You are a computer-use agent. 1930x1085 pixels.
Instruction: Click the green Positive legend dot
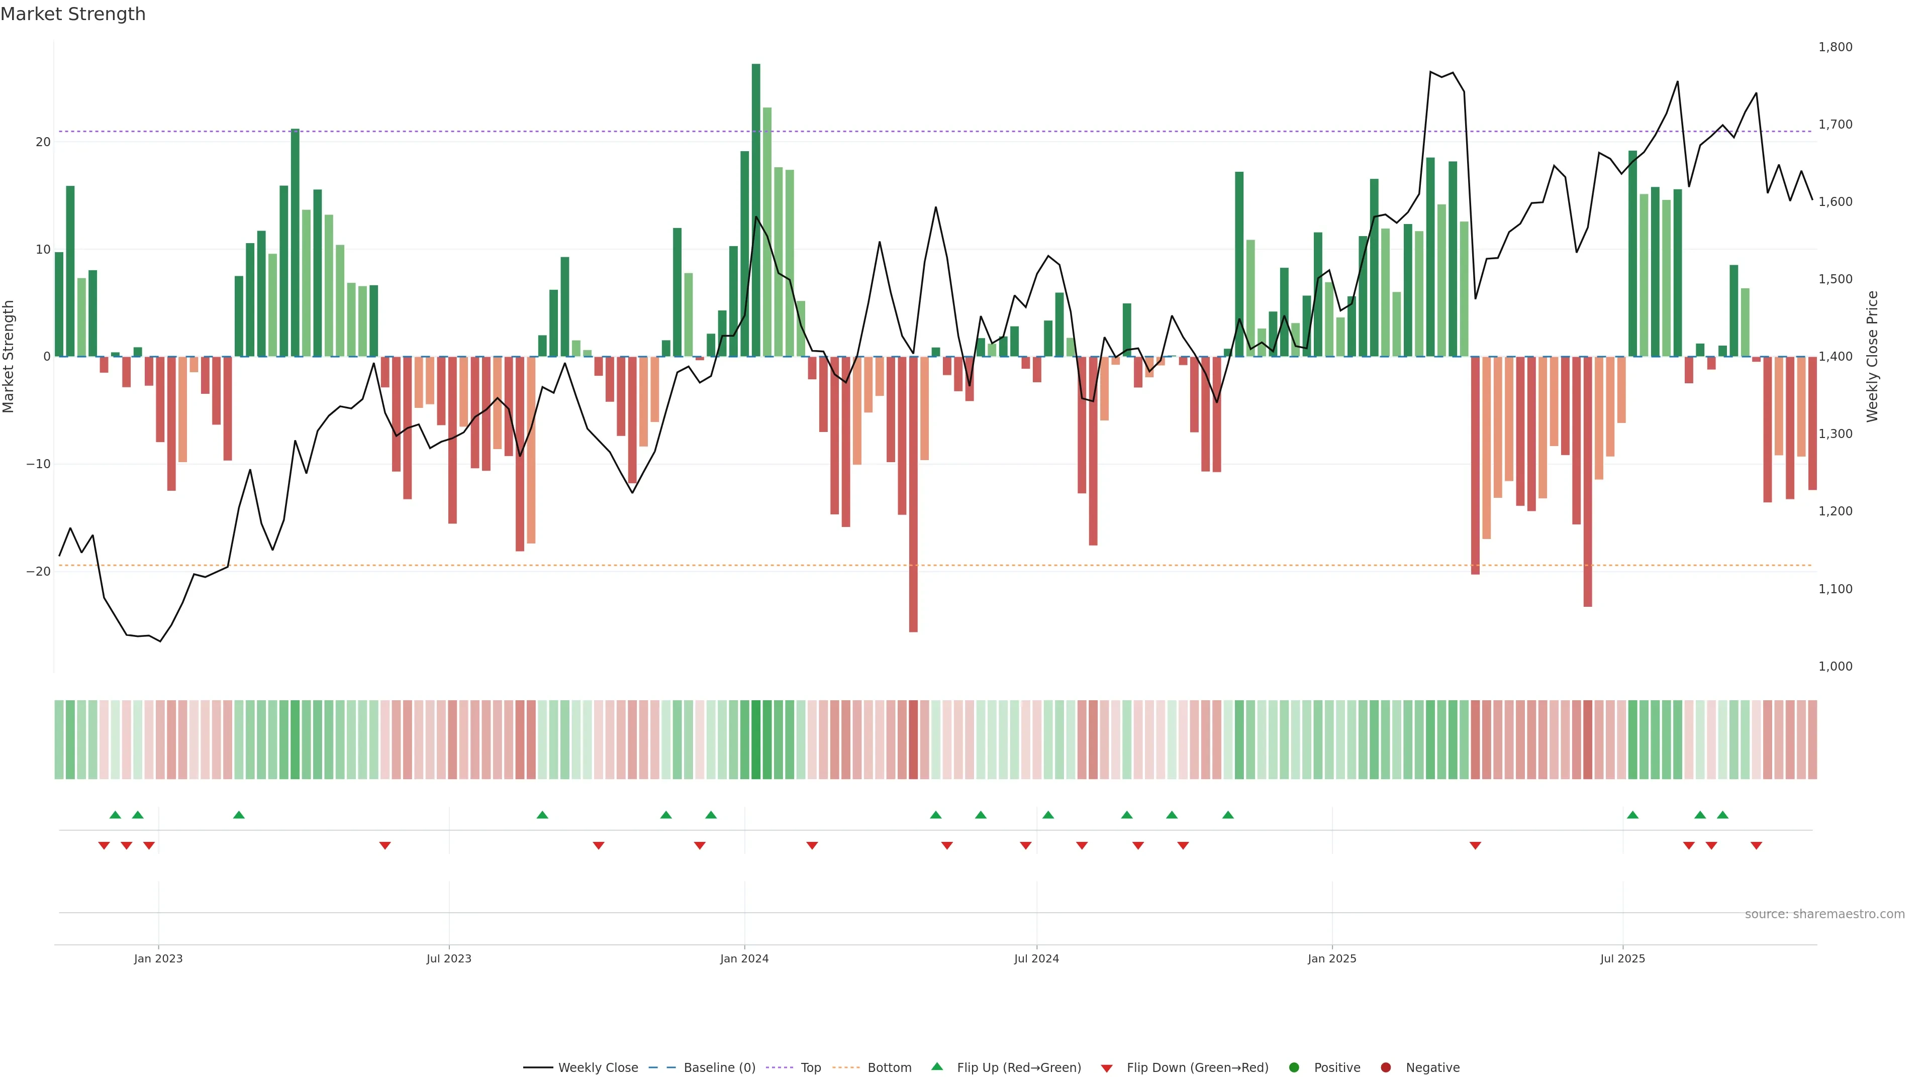(1294, 1068)
